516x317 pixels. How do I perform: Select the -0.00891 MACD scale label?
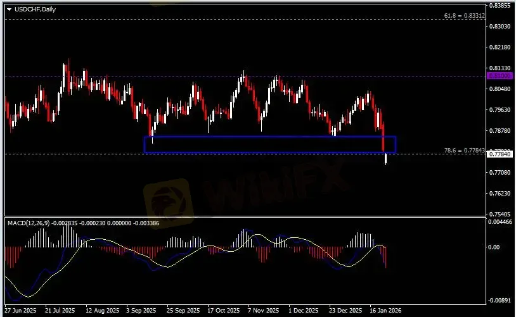pyautogui.click(x=501, y=301)
